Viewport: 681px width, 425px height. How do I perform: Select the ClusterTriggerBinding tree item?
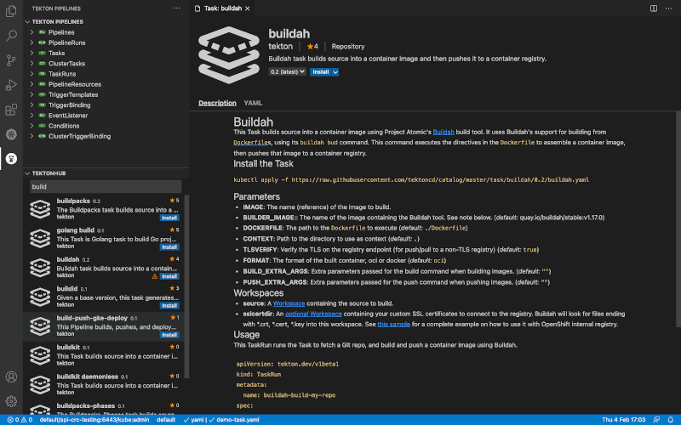click(79, 136)
